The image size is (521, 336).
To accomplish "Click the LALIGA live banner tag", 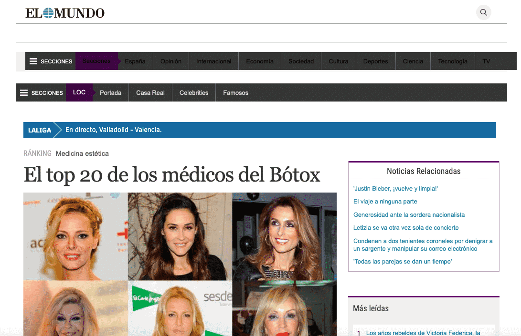I will point(40,130).
